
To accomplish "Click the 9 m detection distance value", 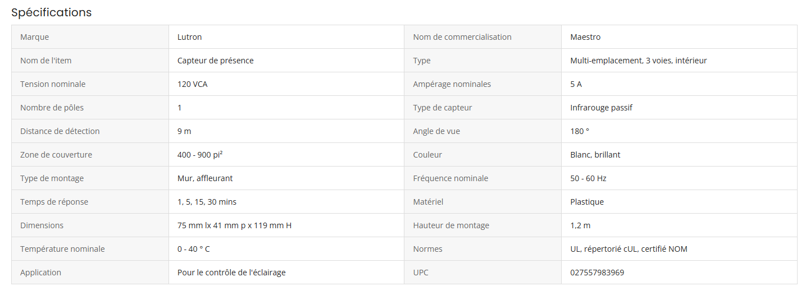I will coord(184,131).
